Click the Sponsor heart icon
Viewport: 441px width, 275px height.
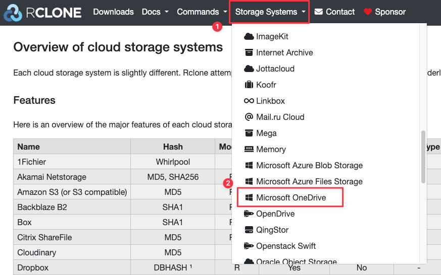coord(368,12)
